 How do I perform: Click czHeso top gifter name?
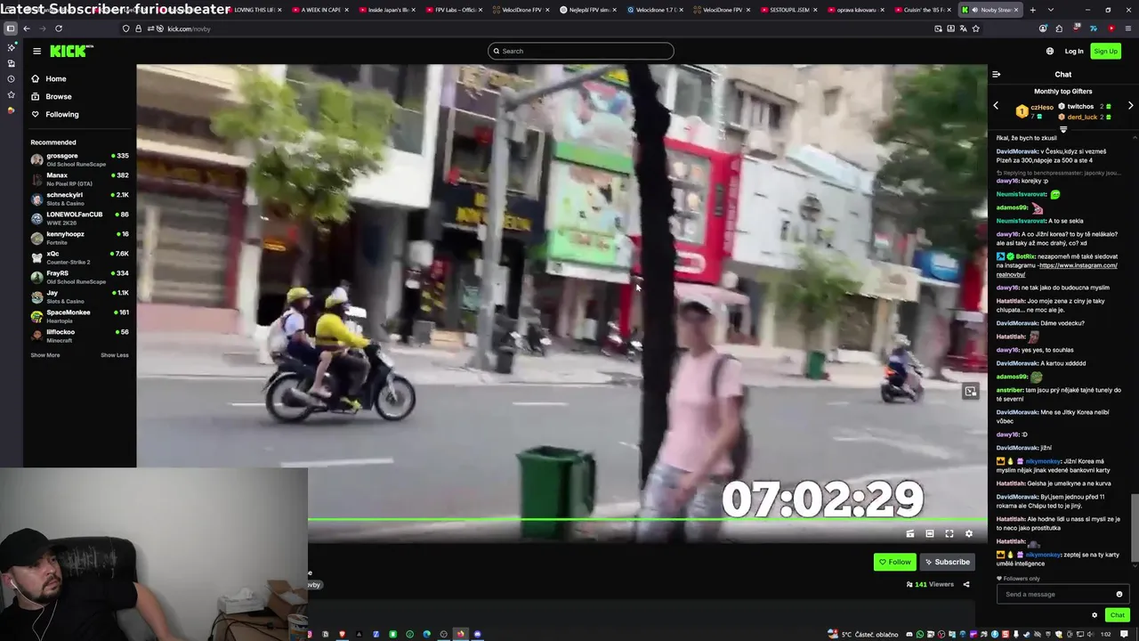(1041, 107)
